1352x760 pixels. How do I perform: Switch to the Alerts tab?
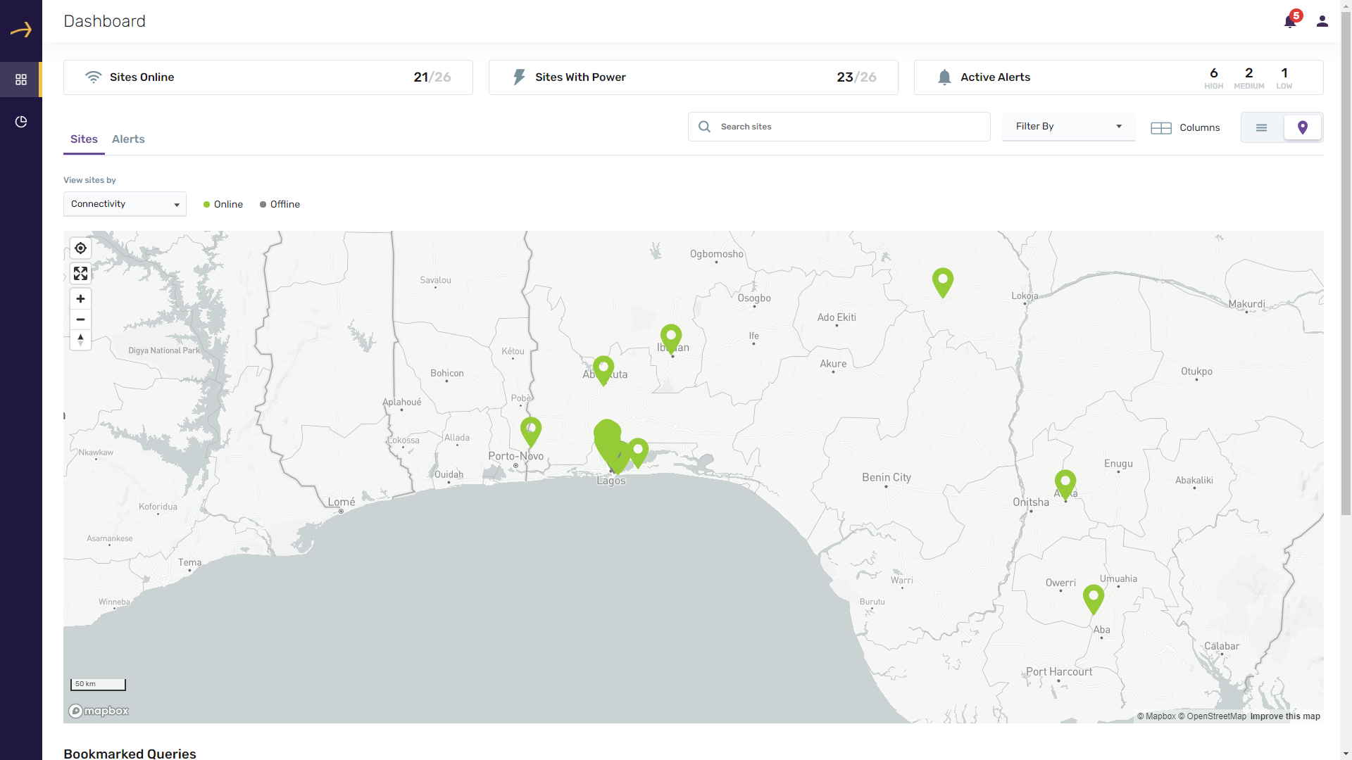(x=128, y=139)
